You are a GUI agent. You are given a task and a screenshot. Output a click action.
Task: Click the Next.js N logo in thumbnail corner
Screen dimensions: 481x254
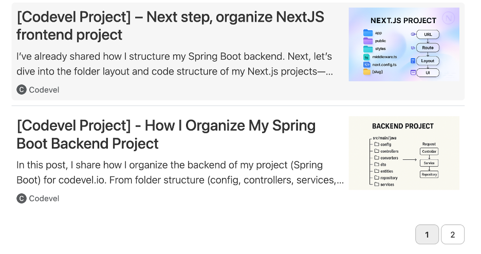(450, 18)
